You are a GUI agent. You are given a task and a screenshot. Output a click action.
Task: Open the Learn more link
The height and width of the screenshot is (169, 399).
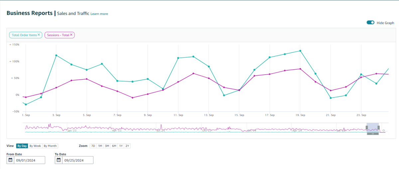pyautogui.click(x=99, y=14)
